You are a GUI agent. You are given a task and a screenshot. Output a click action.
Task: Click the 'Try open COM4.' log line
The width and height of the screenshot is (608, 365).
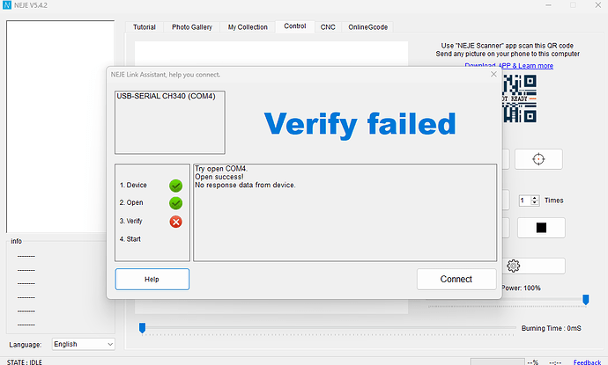221,169
